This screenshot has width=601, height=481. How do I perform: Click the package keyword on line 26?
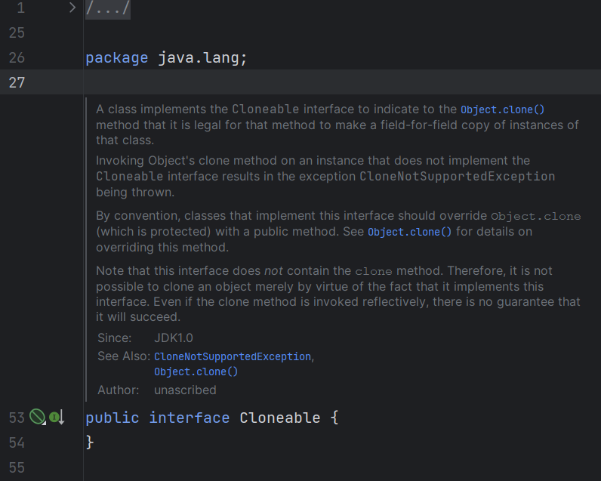pyautogui.click(x=117, y=58)
